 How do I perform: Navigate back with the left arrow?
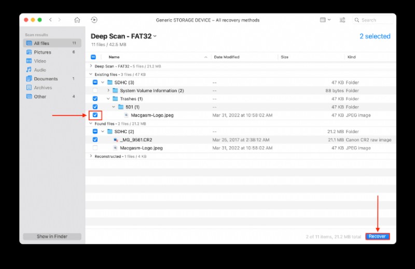point(50,20)
